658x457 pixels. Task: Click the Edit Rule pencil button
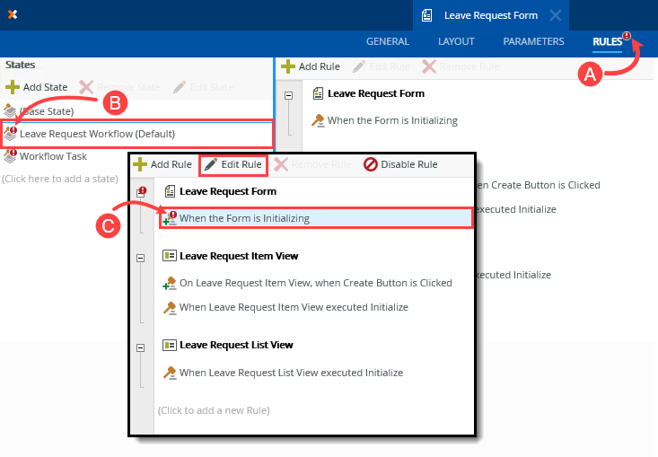click(x=232, y=164)
